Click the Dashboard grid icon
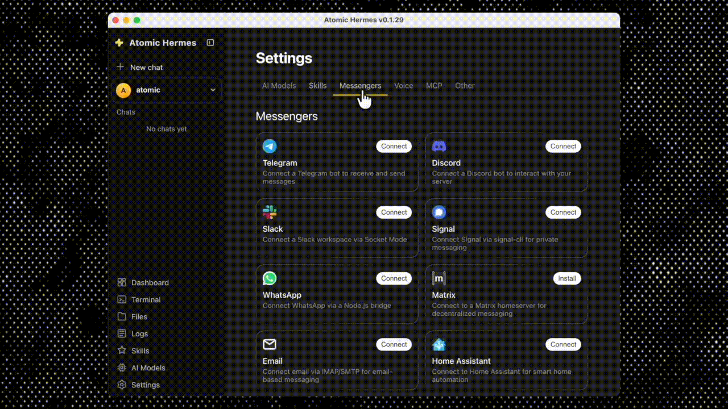This screenshot has height=409, width=728. click(122, 282)
